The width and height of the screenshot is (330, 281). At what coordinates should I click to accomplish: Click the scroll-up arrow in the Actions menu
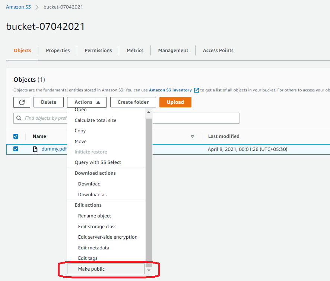(149, 112)
